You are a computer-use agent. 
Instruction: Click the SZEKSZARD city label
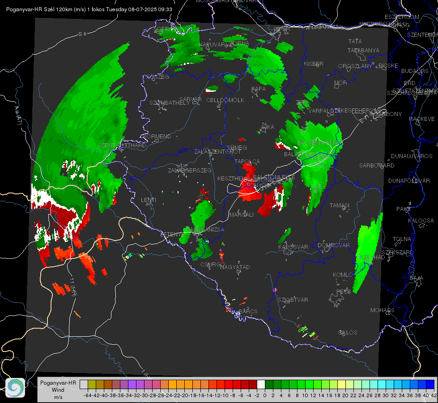click(x=397, y=253)
